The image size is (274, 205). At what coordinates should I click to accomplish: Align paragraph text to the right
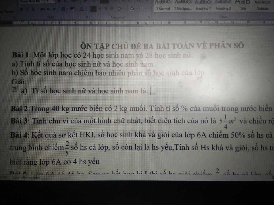(x=106, y=9)
